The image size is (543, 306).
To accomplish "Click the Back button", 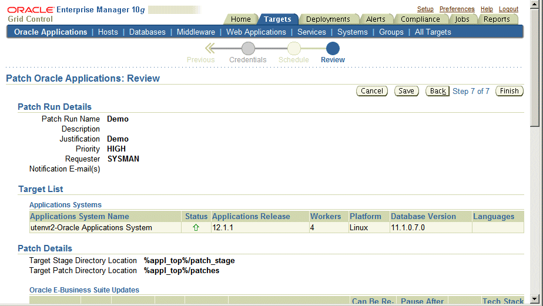I will pyautogui.click(x=437, y=91).
